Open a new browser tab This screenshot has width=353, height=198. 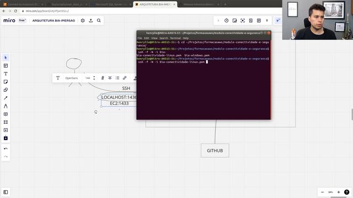[225, 4]
